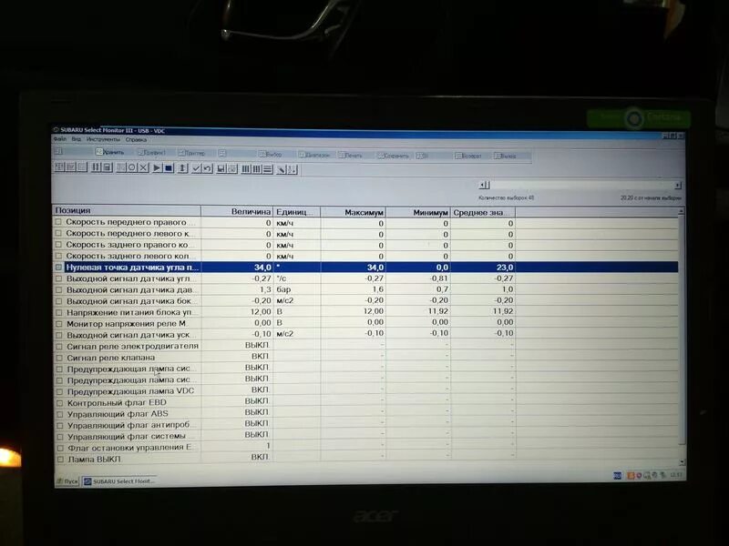
Task: Click SUBARU Select Monit... taskbar button
Action: 118,481
